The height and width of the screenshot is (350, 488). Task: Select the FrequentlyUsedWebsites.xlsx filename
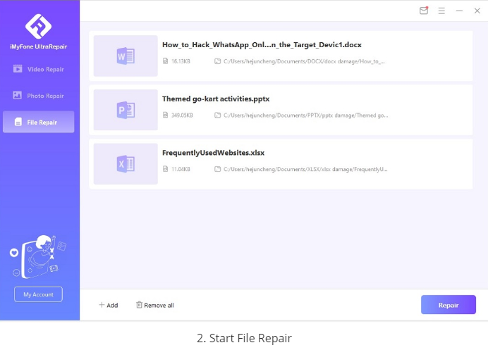(213, 152)
